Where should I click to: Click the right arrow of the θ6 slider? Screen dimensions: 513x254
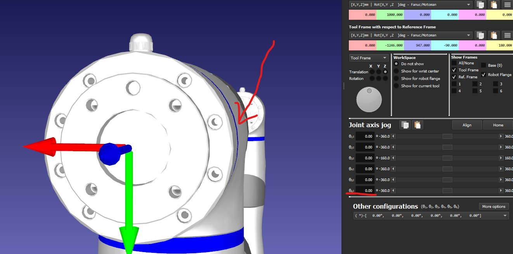pos(501,191)
